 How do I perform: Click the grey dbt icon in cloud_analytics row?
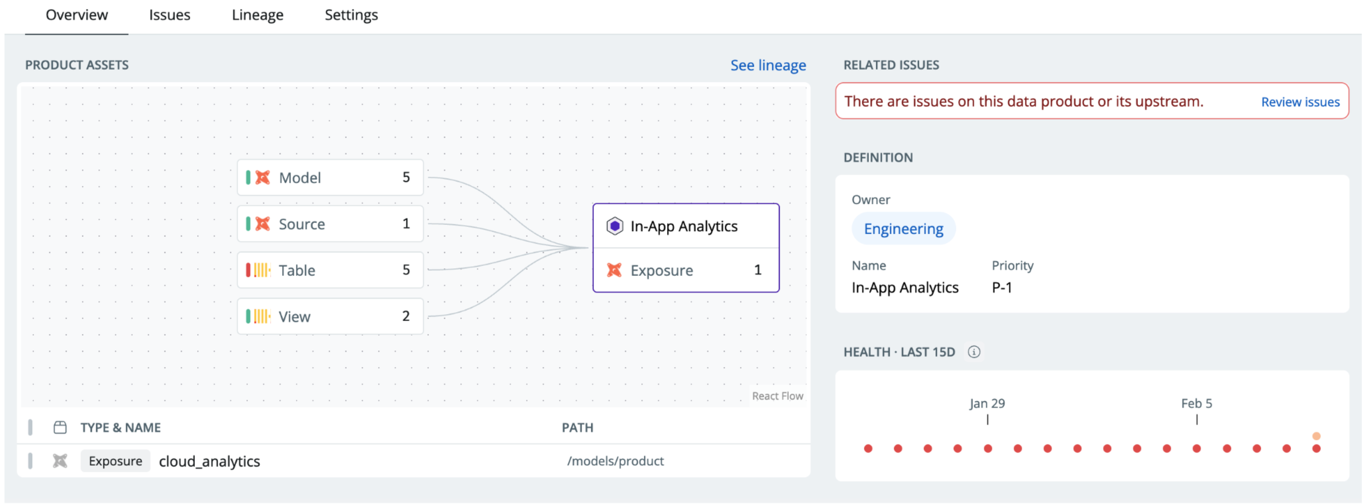(61, 461)
